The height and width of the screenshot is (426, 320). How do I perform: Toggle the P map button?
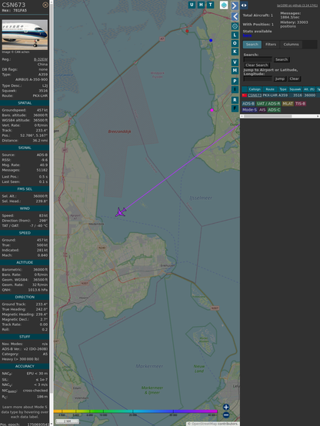(235, 82)
